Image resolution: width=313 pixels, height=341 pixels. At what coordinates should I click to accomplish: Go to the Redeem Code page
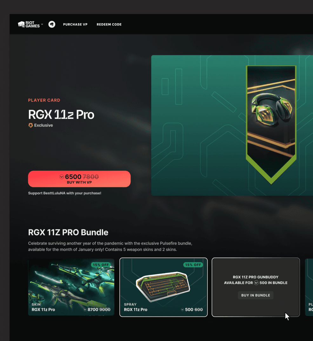click(109, 24)
